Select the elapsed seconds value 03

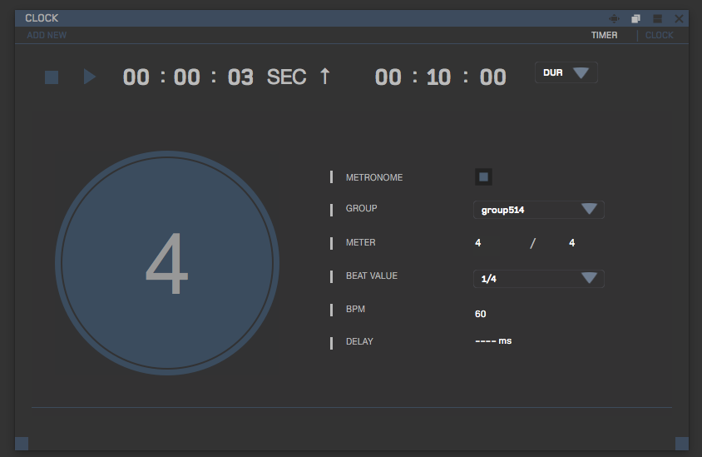240,77
